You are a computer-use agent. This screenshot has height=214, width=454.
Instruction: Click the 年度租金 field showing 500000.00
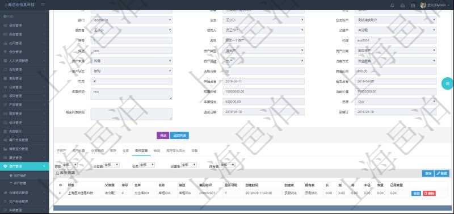pos(263,102)
